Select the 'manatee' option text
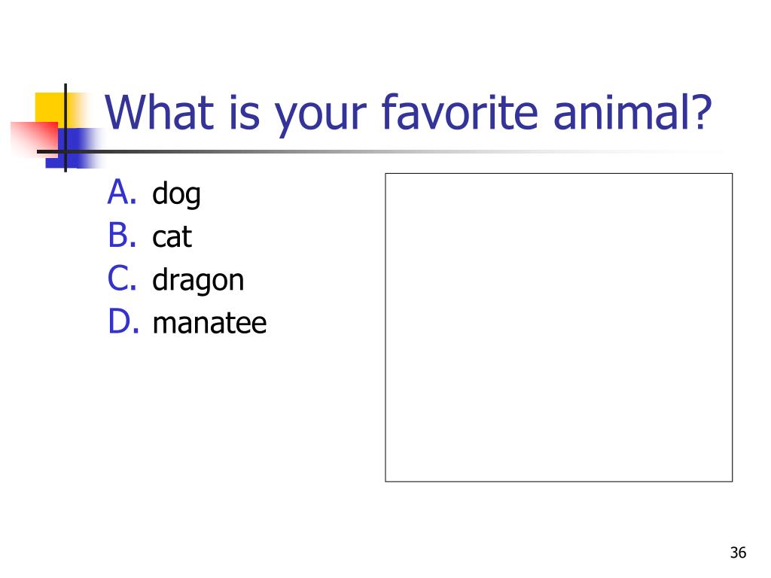771x578 pixels. [209, 323]
